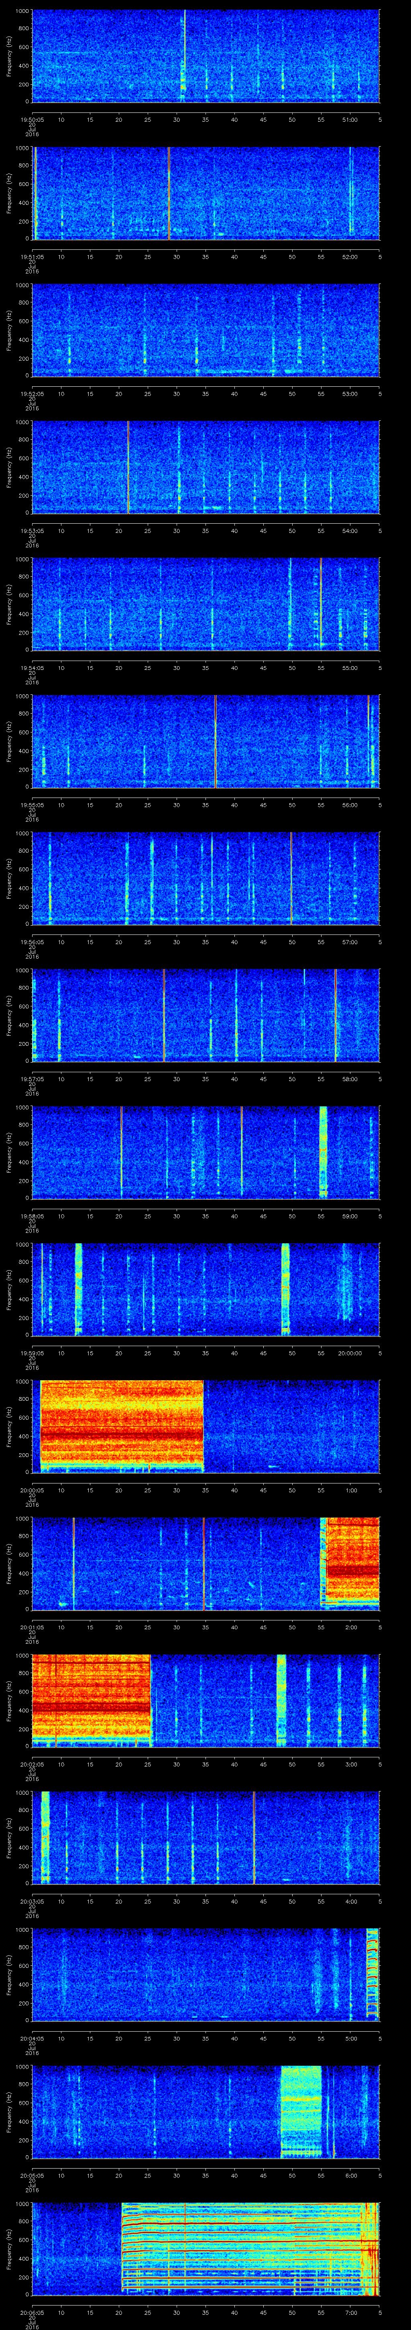
Task: Select the wide red noise band in 20:00:05 spectrogram
Action: point(122,1426)
